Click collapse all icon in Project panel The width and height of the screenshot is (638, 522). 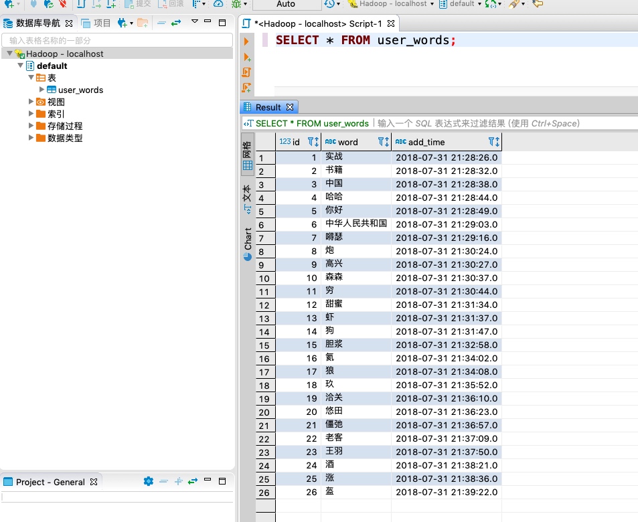click(163, 481)
